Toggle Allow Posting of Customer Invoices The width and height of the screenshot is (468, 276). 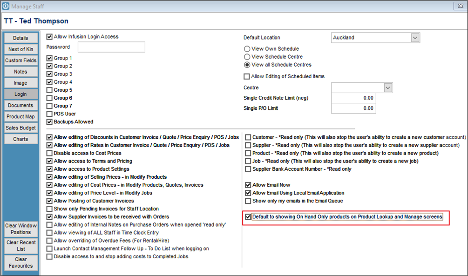click(x=49, y=201)
